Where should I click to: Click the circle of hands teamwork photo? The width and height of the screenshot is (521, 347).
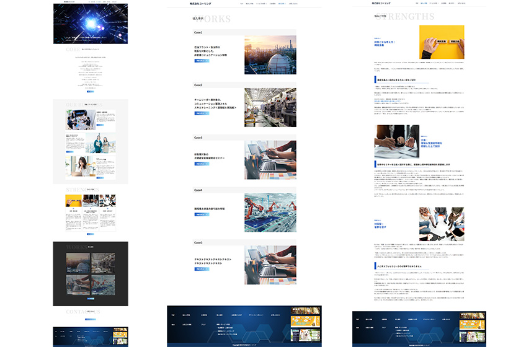[442, 224]
